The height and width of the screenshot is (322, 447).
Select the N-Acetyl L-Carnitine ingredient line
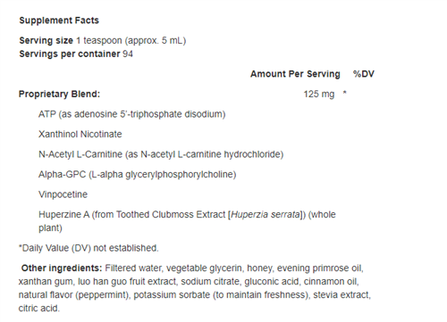coord(161,154)
